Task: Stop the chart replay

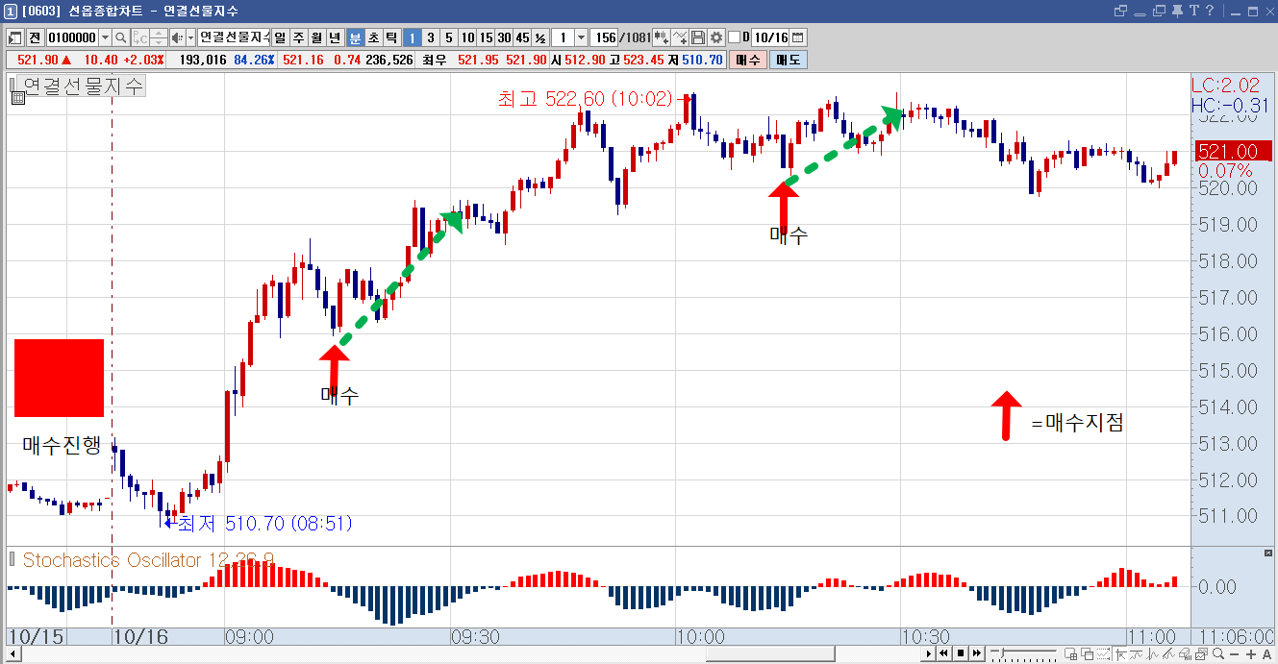Action: pyautogui.click(x=961, y=653)
